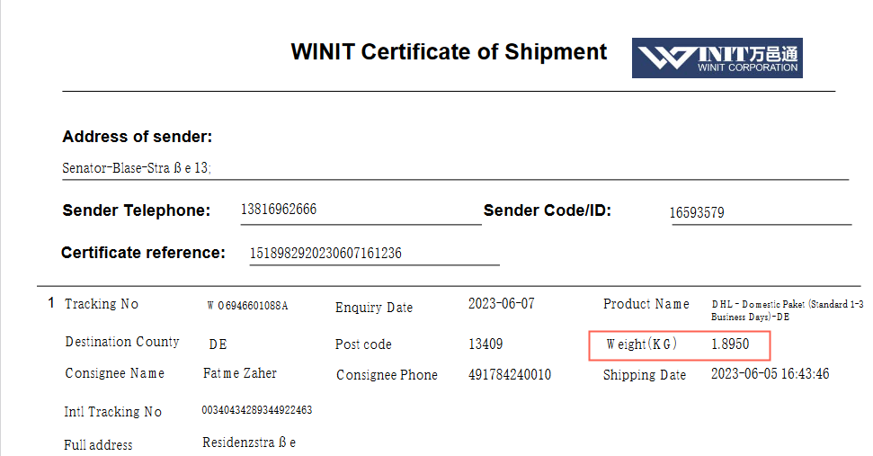
Task: Click the Address of sender heading
Action: click(137, 138)
